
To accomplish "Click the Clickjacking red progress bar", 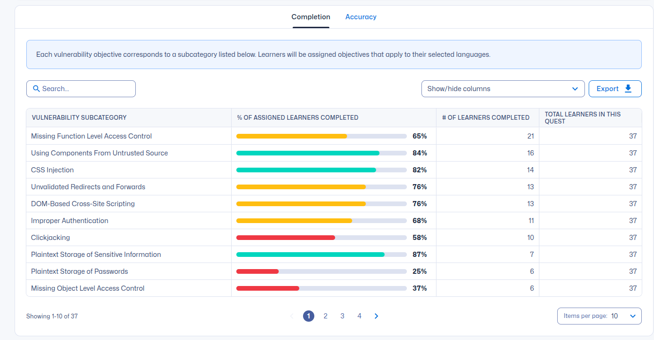I will pyautogui.click(x=286, y=238).
